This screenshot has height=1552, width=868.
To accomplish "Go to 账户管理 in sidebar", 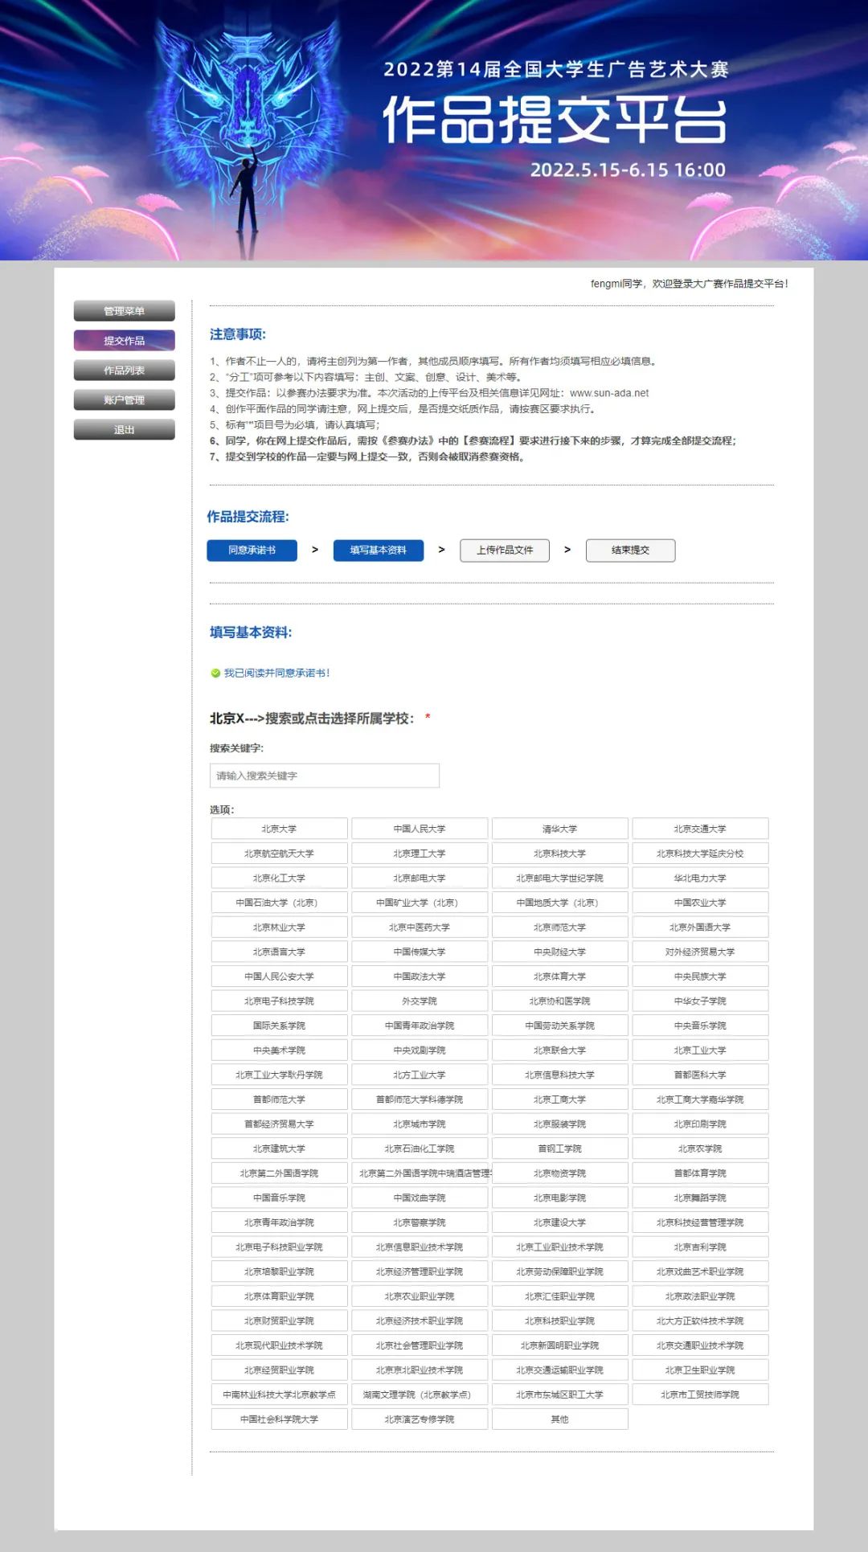I will pos(125,400).
